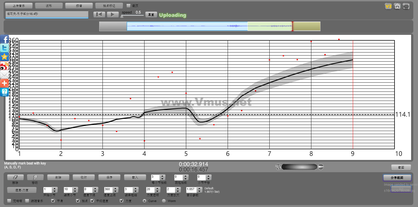Click the 保存 save button
Screen dimensions: 418x207
(109, 177)
